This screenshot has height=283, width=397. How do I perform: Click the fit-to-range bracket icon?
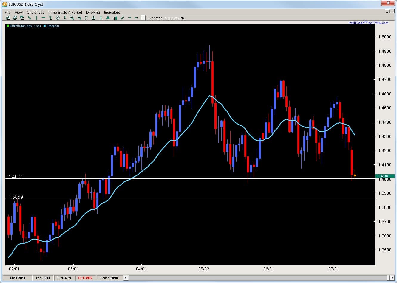[x=86, y=18]
